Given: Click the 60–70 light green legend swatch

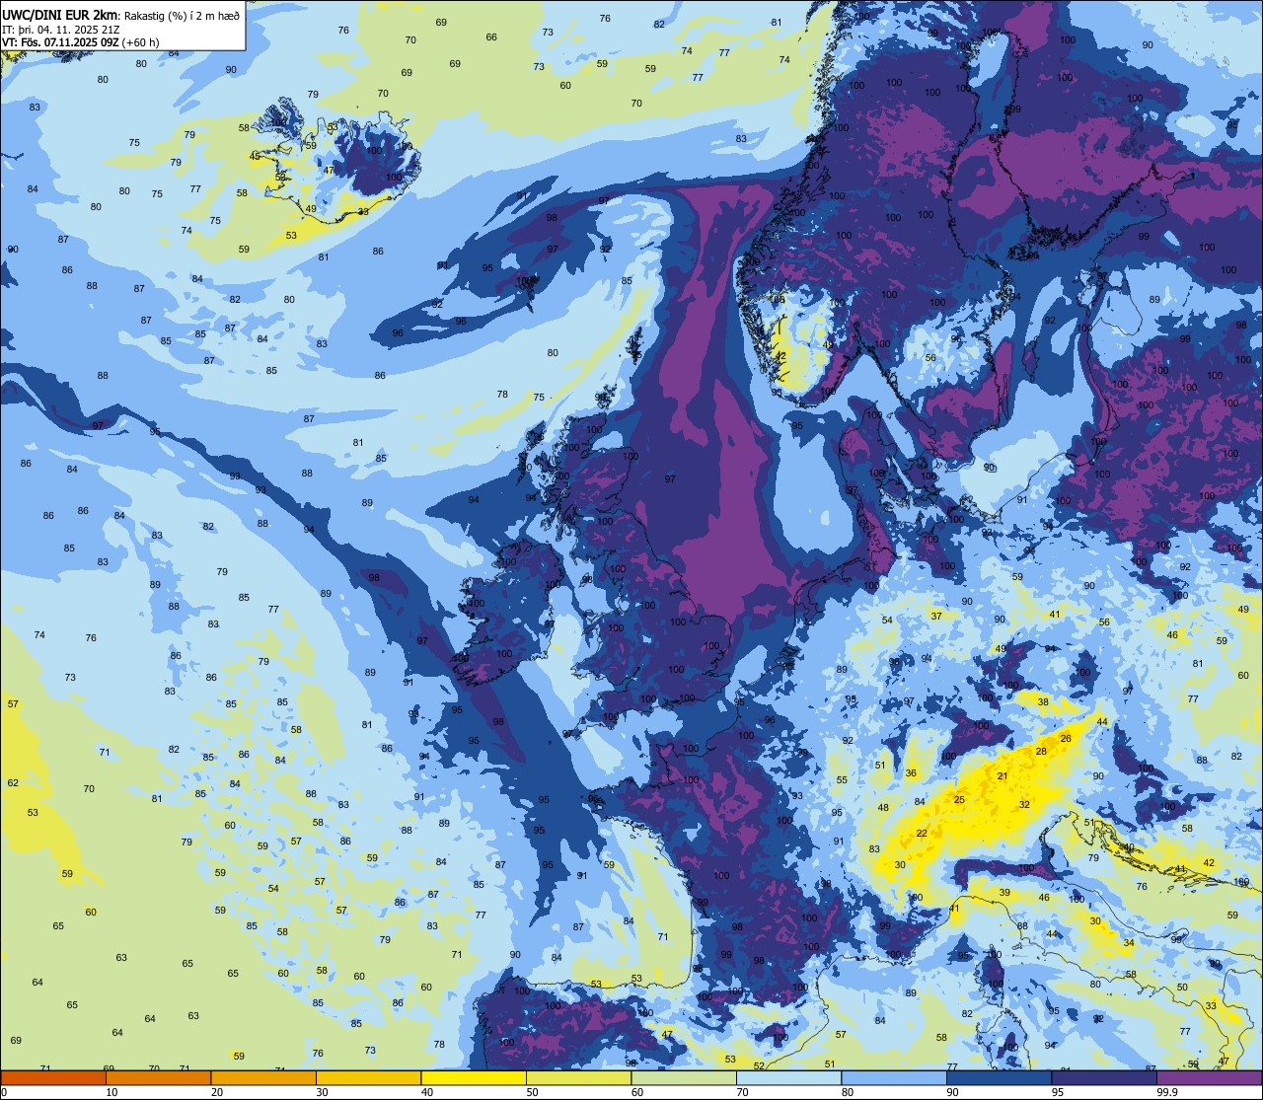Looking at the screenshot, I should 684,1077.
